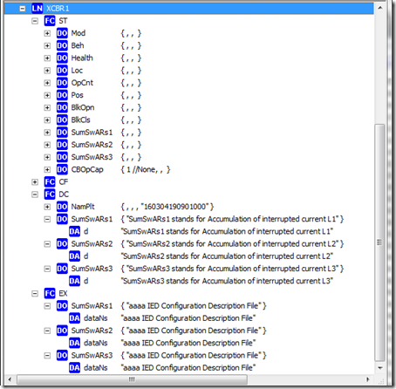Click the DO icon beside CBOpCap
396x389 pixels.
coord(62,169)
